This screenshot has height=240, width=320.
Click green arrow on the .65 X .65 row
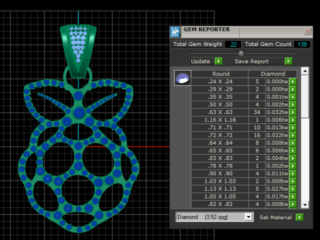click(x=293, y=151)
